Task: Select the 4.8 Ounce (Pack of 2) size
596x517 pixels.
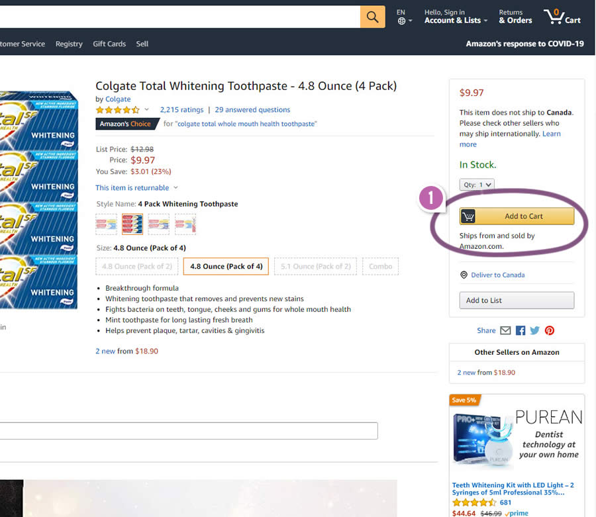Action: (136, 266)
